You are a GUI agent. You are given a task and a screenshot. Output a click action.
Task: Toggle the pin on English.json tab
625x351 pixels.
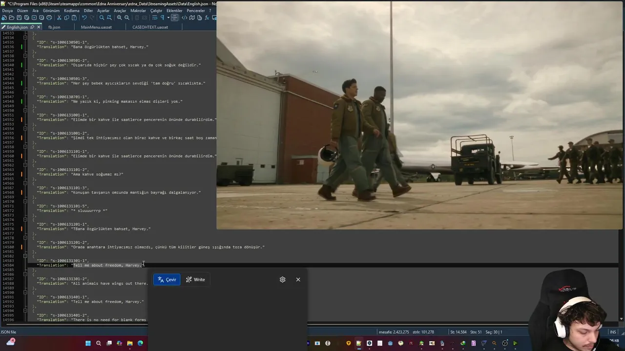pyautogui.click(x=32, y=27)
